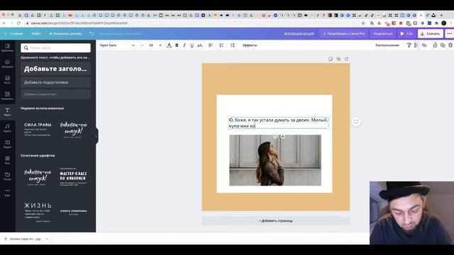The width and height of the screenshot is (454, 255).
Task: Add a subheading with Добавьте подзаголовок
Action: pyautogui.click(x=55, y=82)
